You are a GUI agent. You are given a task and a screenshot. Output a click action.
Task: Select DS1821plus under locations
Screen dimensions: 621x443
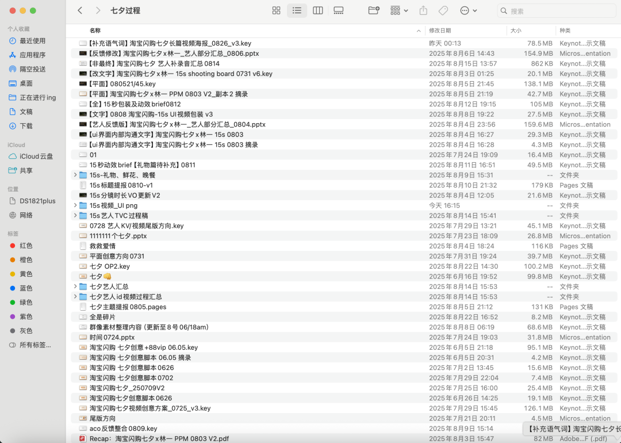pos(37,201)
